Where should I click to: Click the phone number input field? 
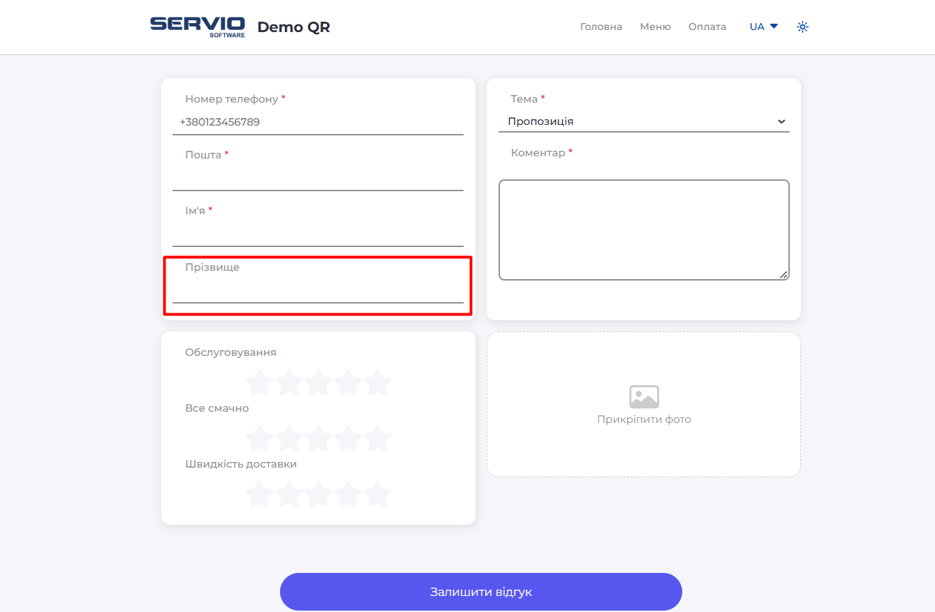pos(318,122)
